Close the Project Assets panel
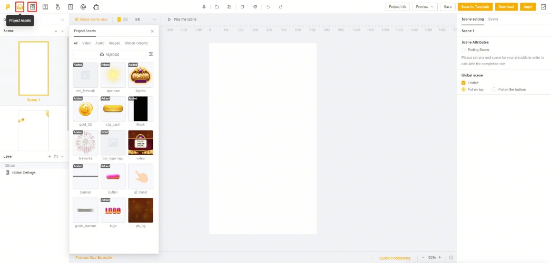Viewport: 551px width, 263px height. [x=152, y=31]
